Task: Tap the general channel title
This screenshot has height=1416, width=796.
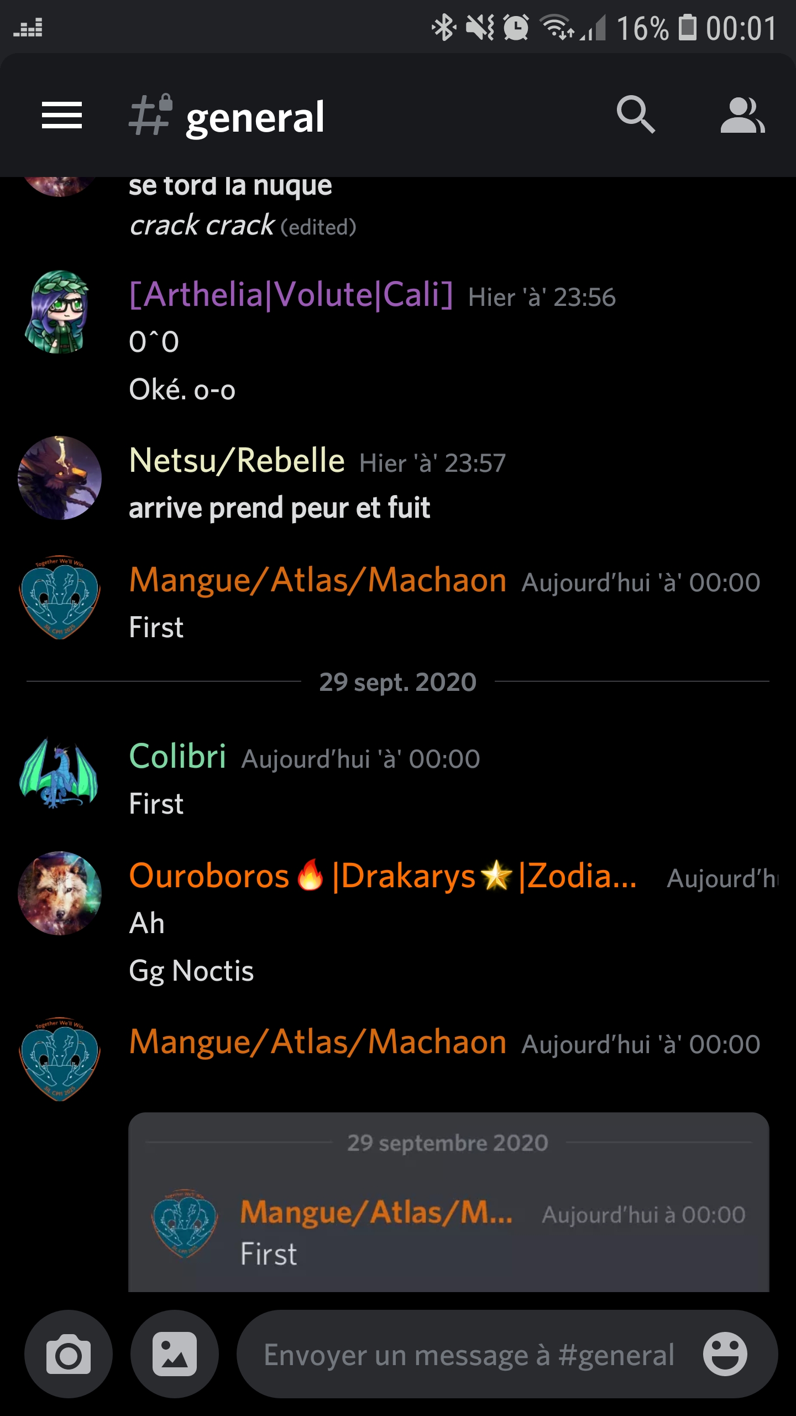Action: click(255, 117)
